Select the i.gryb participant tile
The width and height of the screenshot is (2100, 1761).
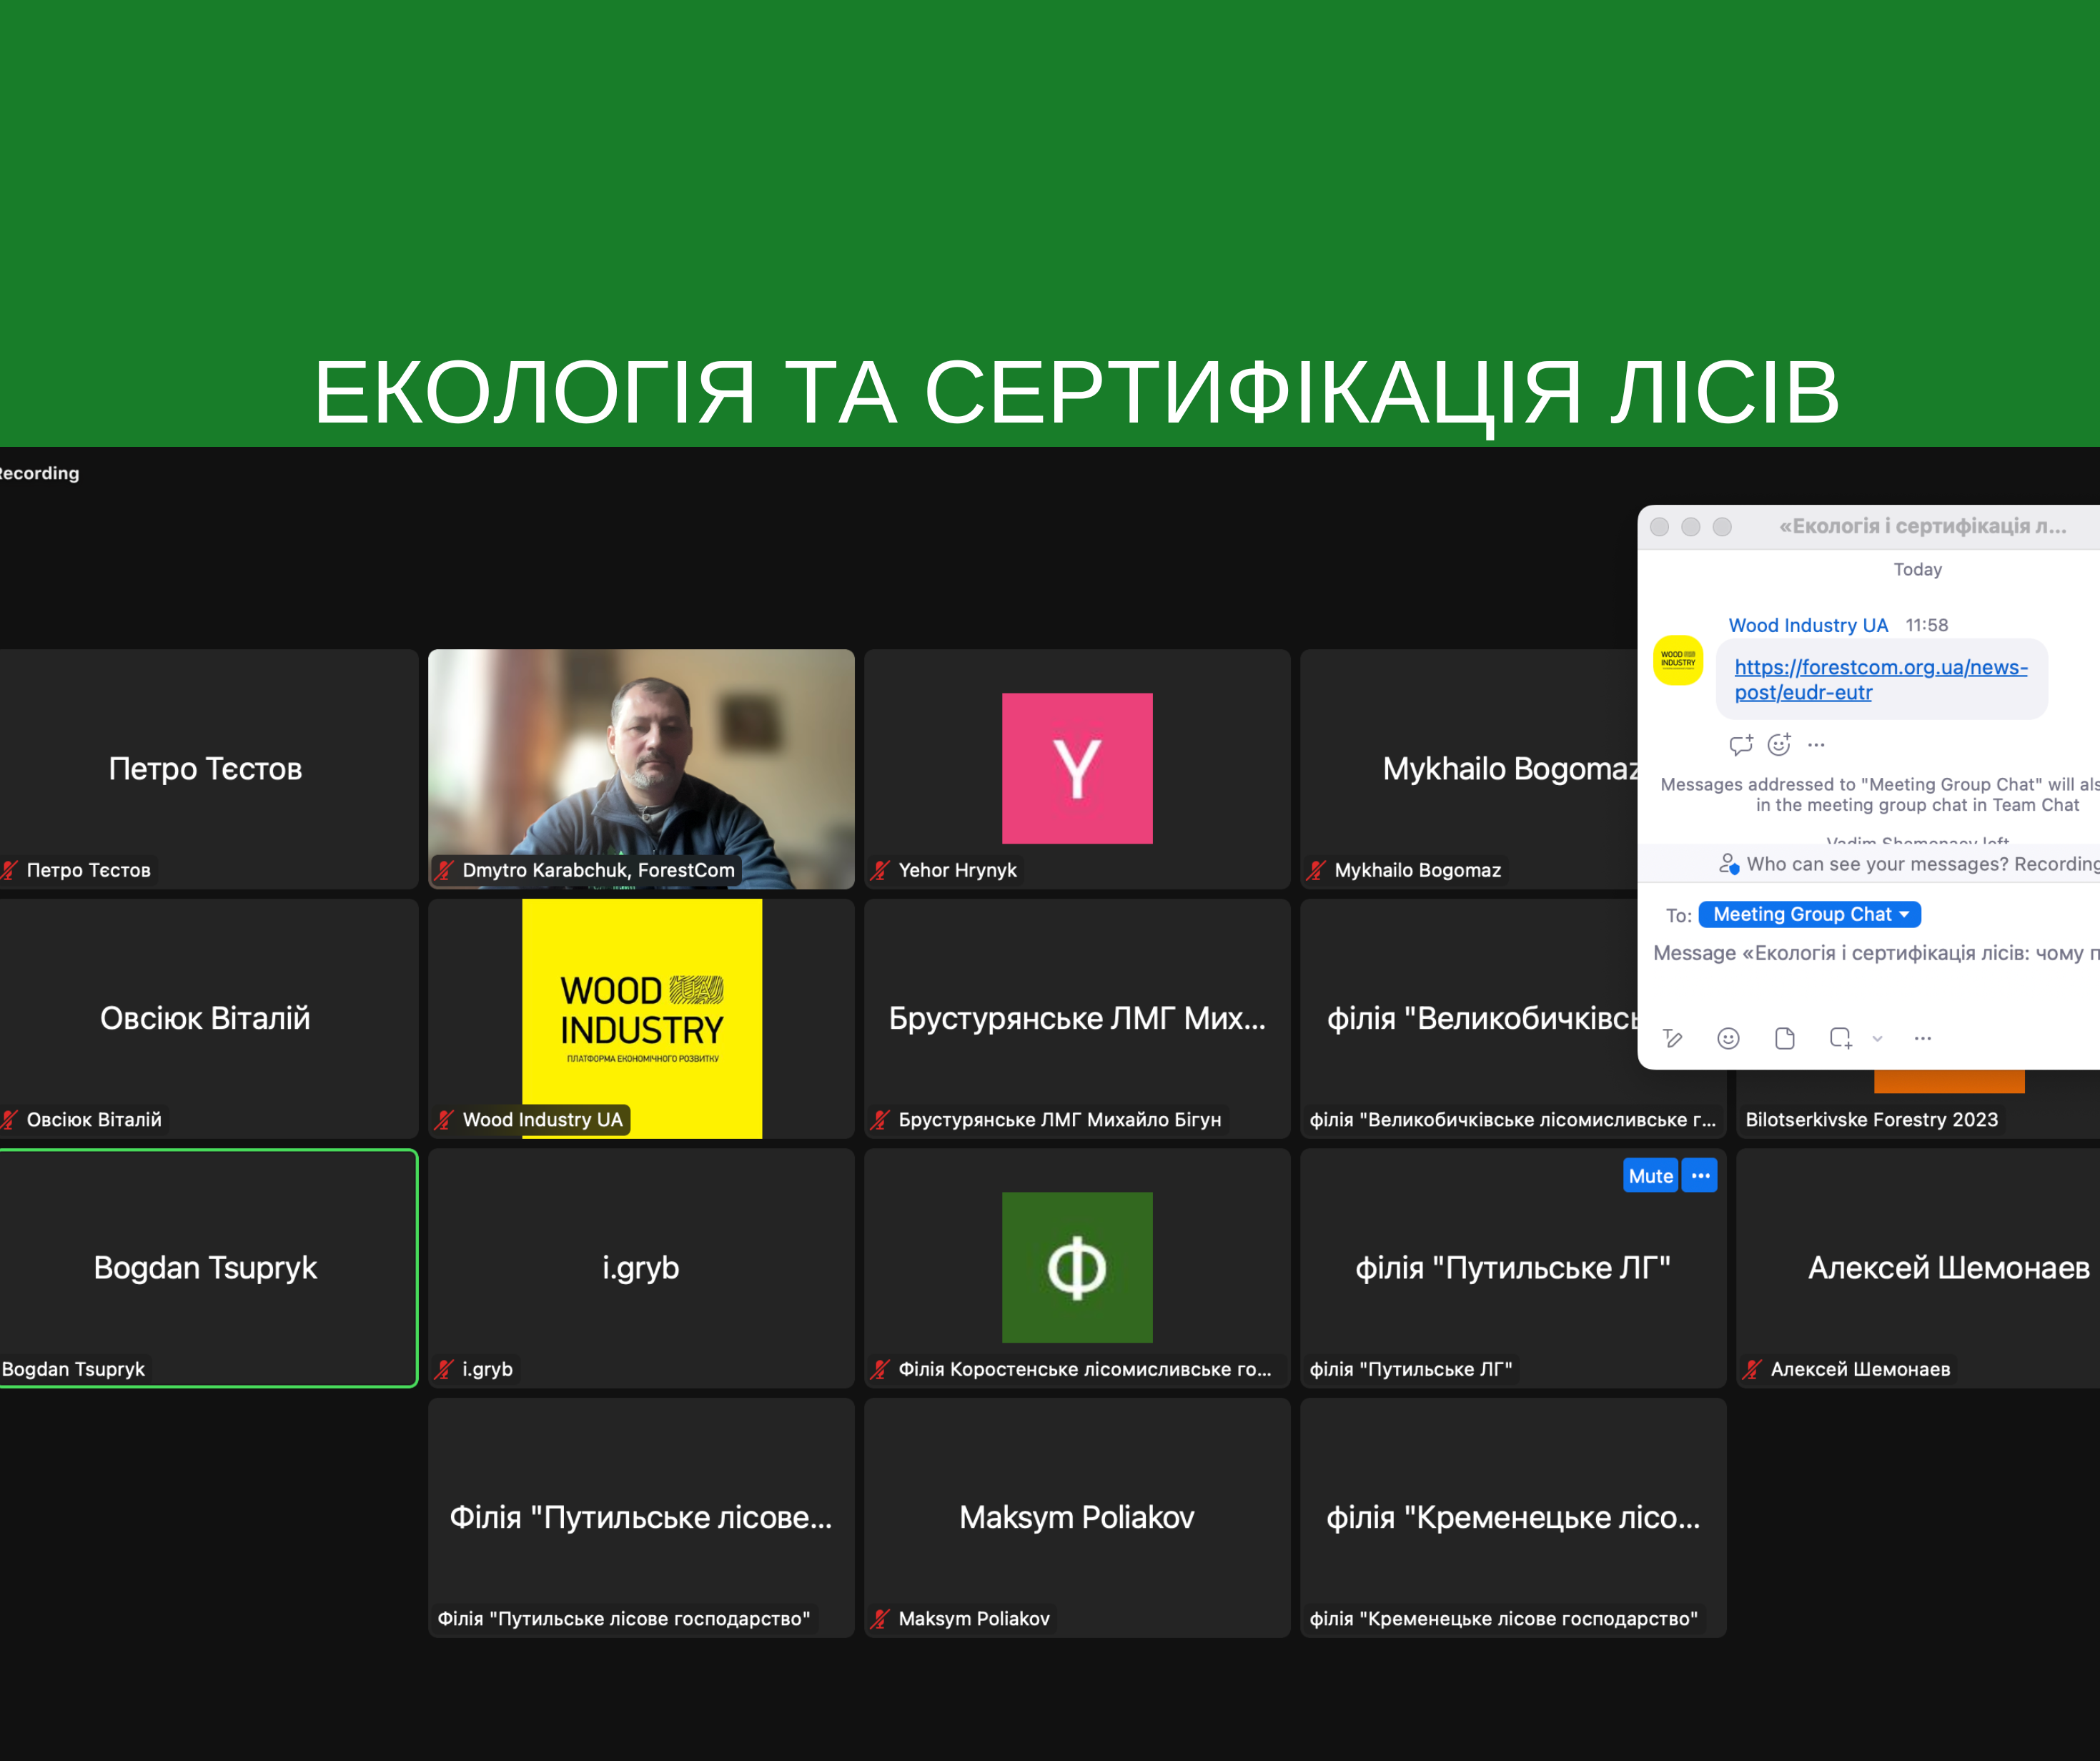click(641, 1268)
